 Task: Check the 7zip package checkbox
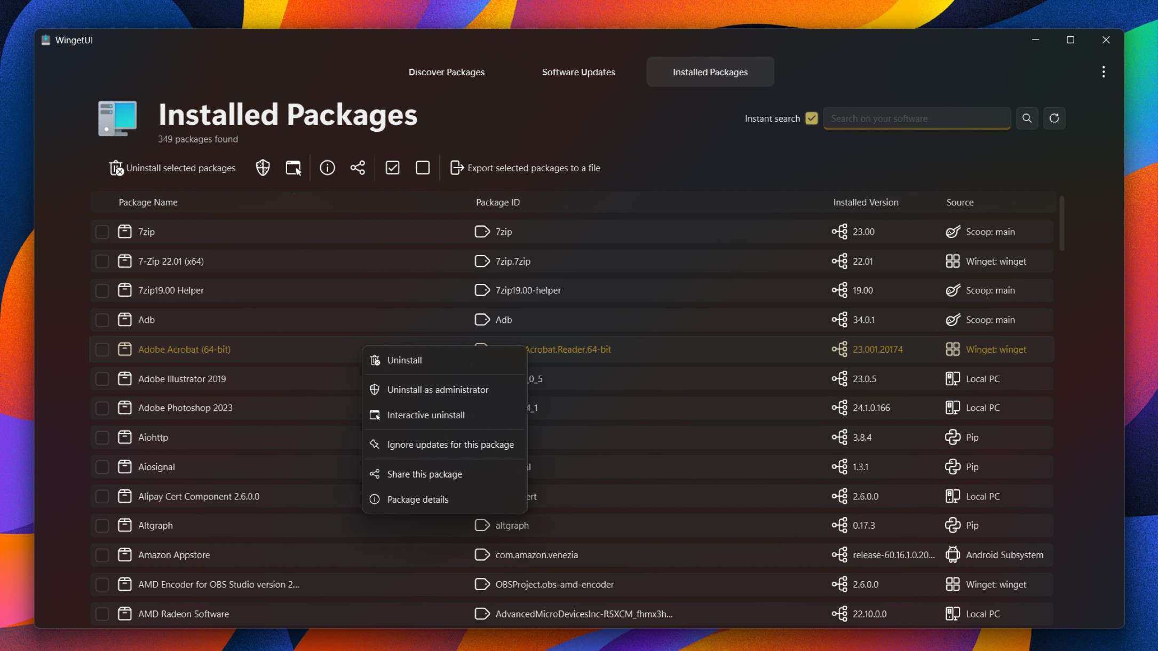pyautogui.click(x=102, y=232)
